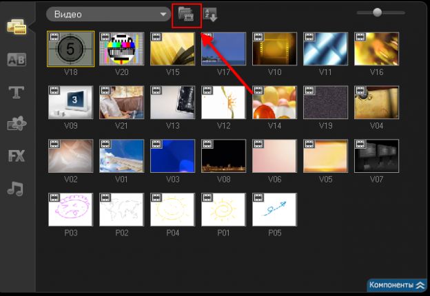Click the V07 label text
This screenshot has width=430, height=296.
pos(376,180)
